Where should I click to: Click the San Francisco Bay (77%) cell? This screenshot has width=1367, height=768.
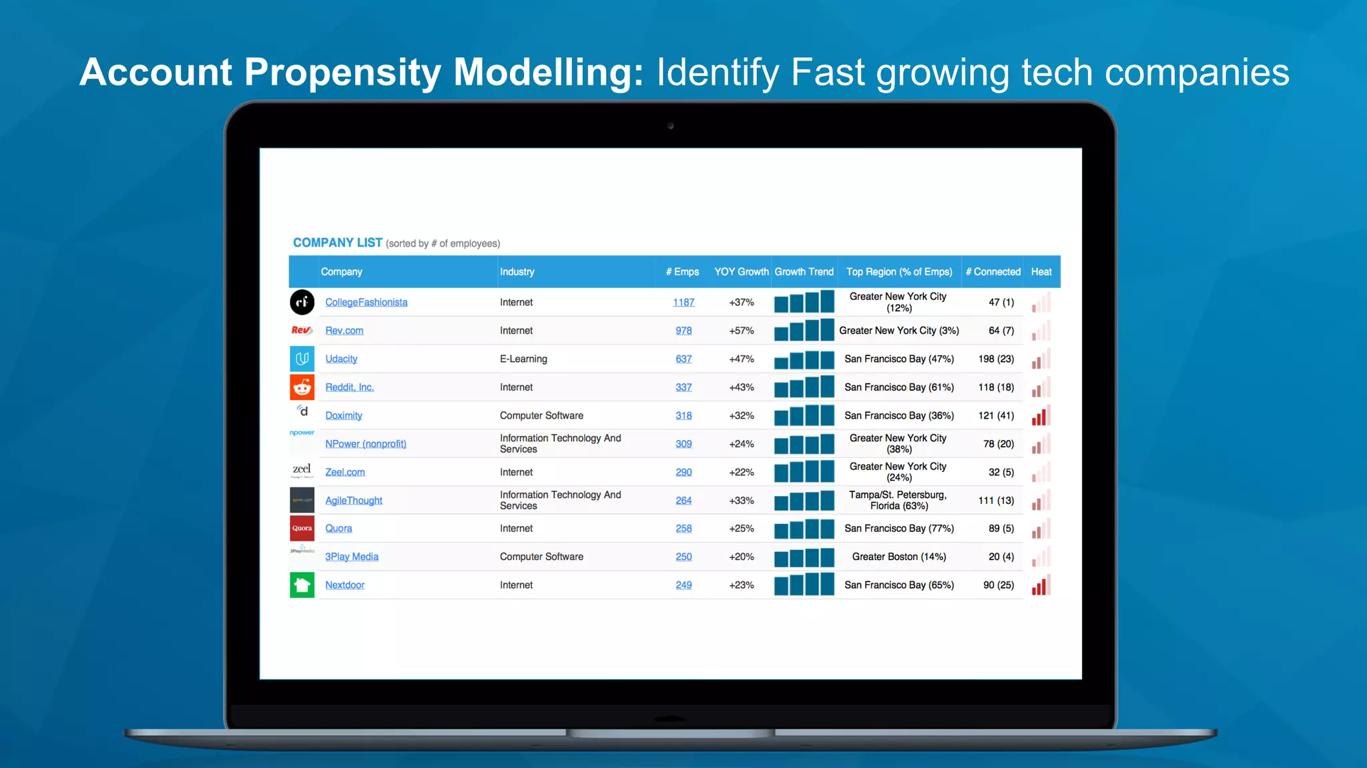898,529
